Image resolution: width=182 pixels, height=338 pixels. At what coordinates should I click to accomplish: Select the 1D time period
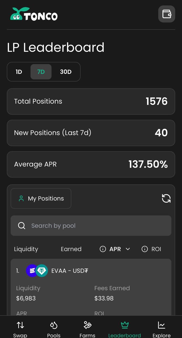[x=19, y=72]
